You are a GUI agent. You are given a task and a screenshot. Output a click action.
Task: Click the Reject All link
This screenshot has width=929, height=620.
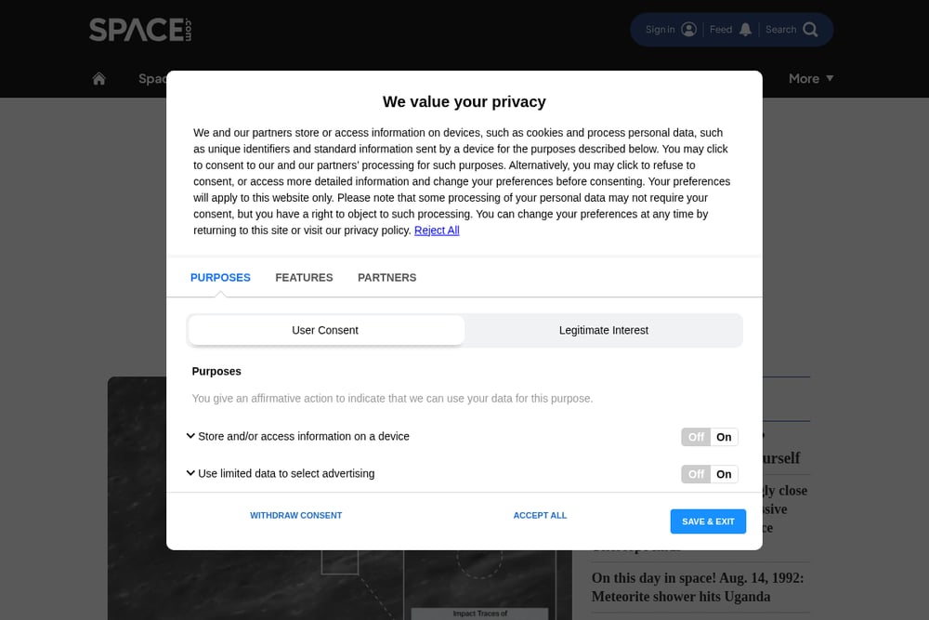[437, 230]
